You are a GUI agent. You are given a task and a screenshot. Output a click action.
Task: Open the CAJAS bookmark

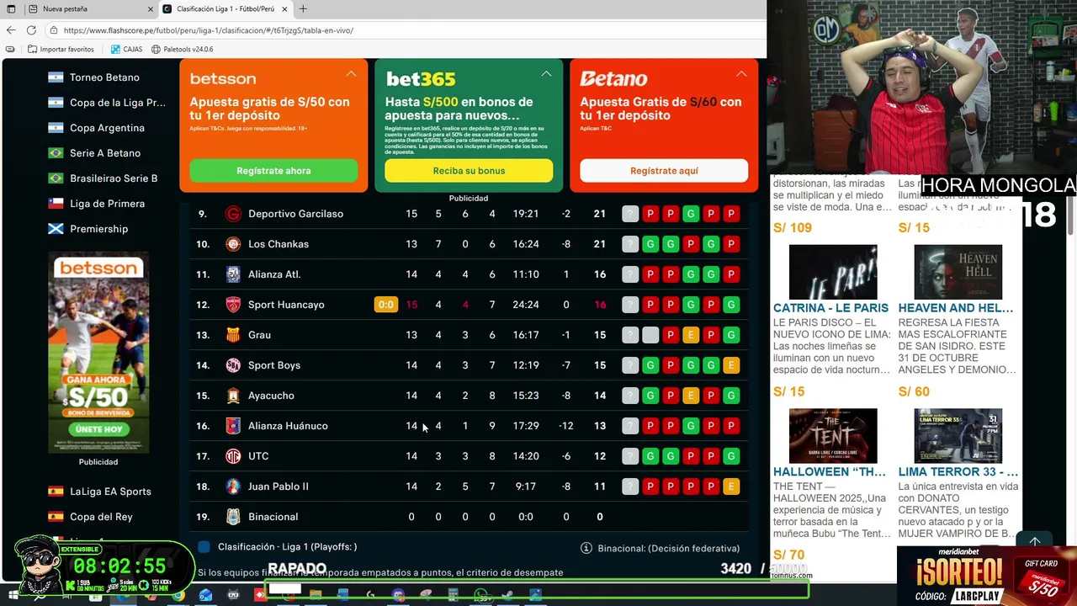(126, 50)
